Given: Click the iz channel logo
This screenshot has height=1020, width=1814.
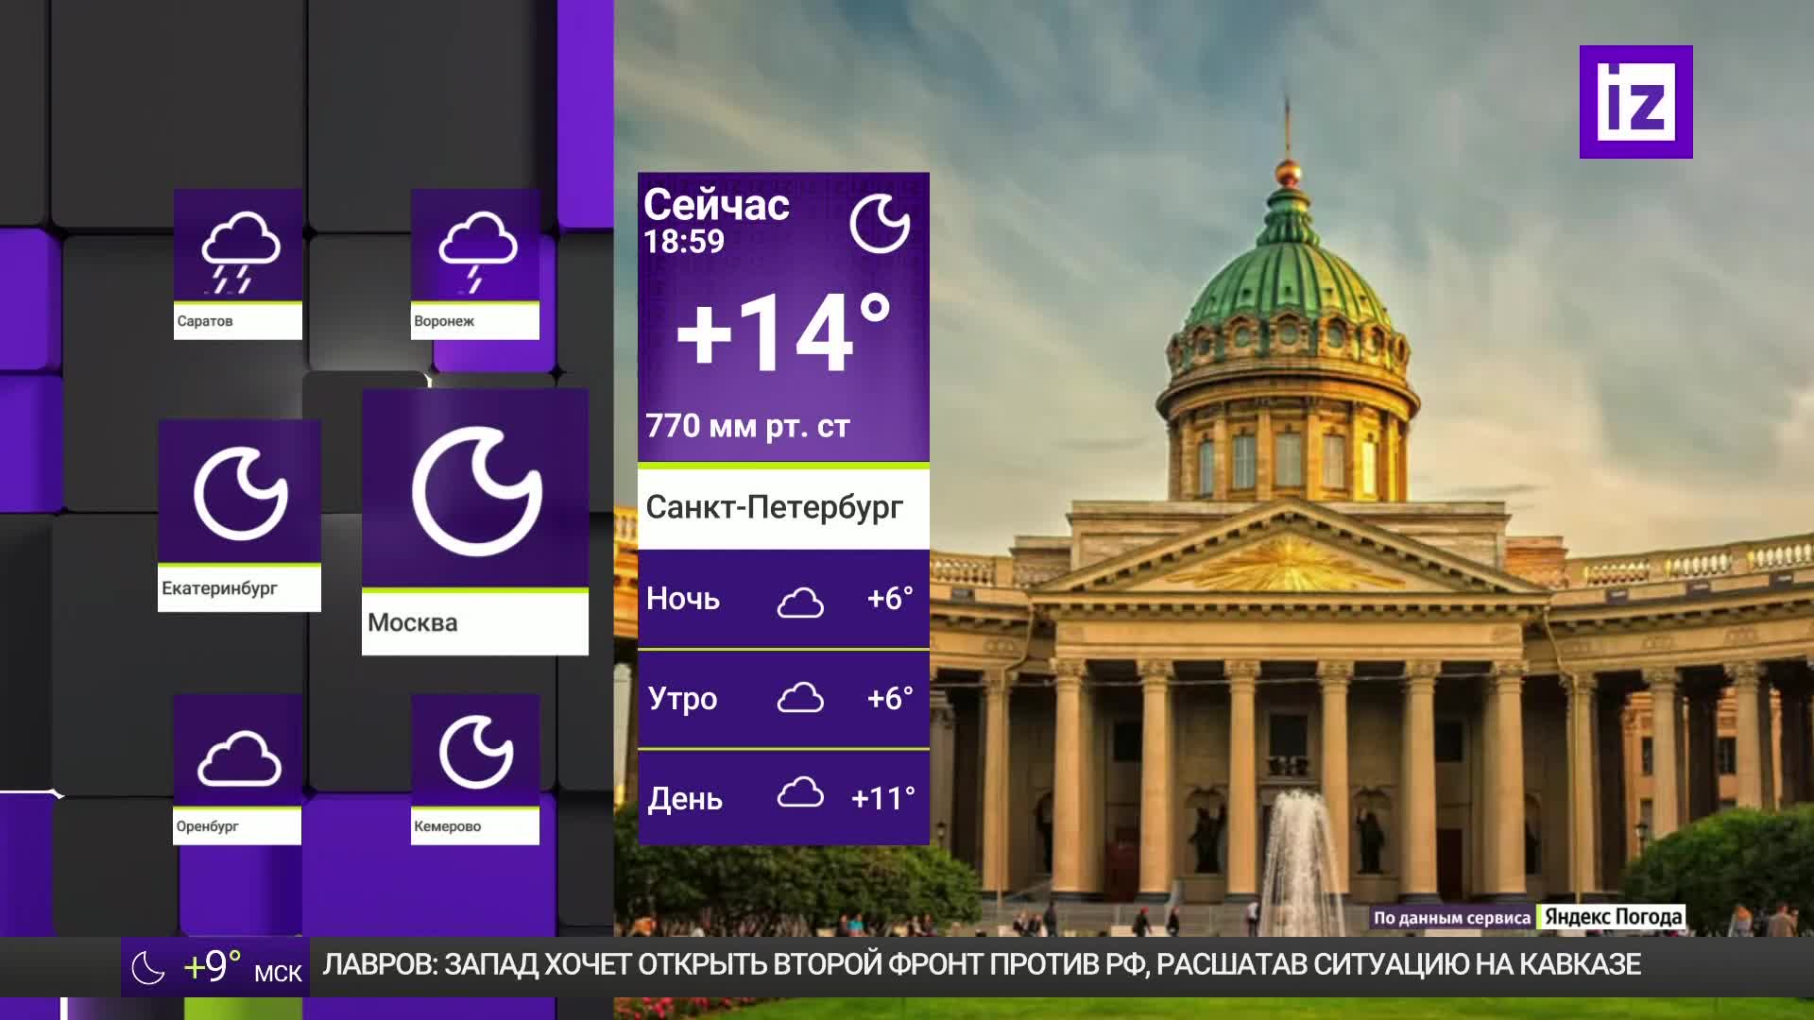Looking at the screenshot, I should point(1635,102).
